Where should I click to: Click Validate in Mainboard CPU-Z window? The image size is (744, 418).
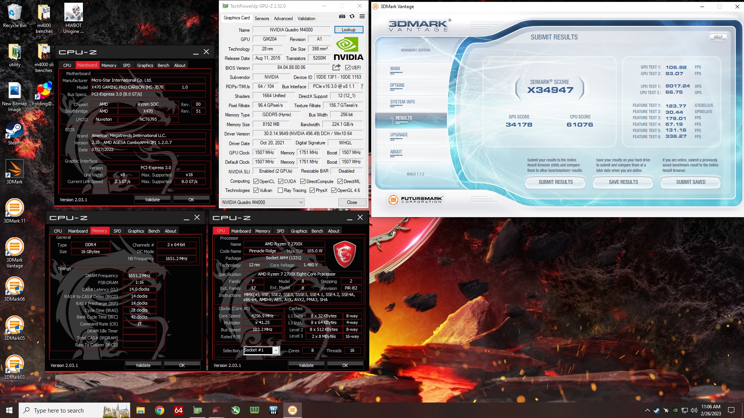tap(152, 200)
